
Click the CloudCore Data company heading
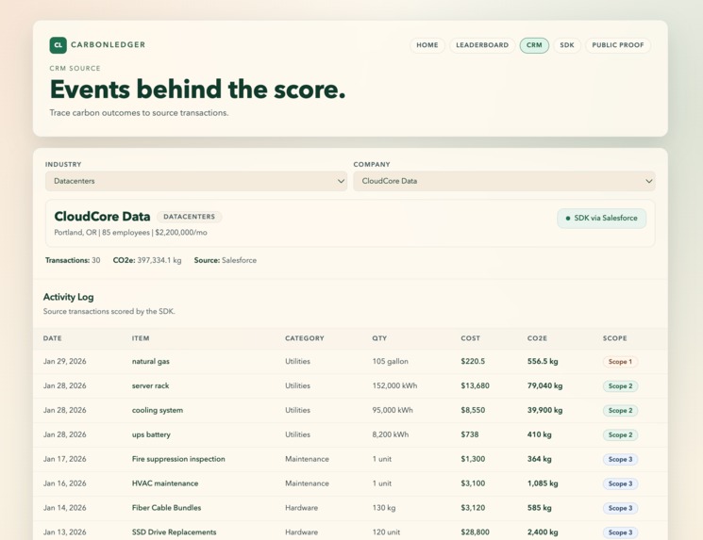click(x=102, y=216)
